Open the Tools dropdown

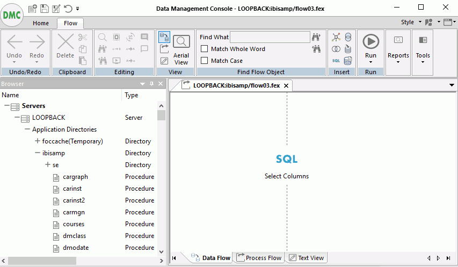(423, 62)
